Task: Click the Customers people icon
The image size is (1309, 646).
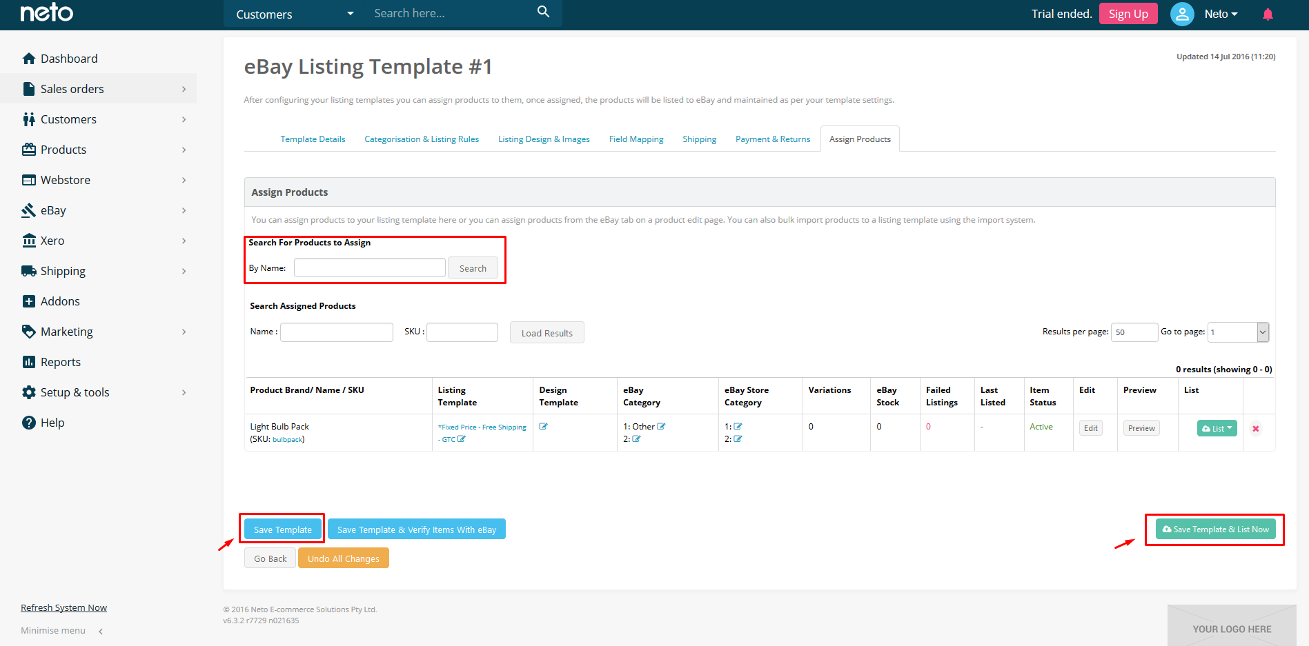Action: pyautogui.click(x=29, y=119)
